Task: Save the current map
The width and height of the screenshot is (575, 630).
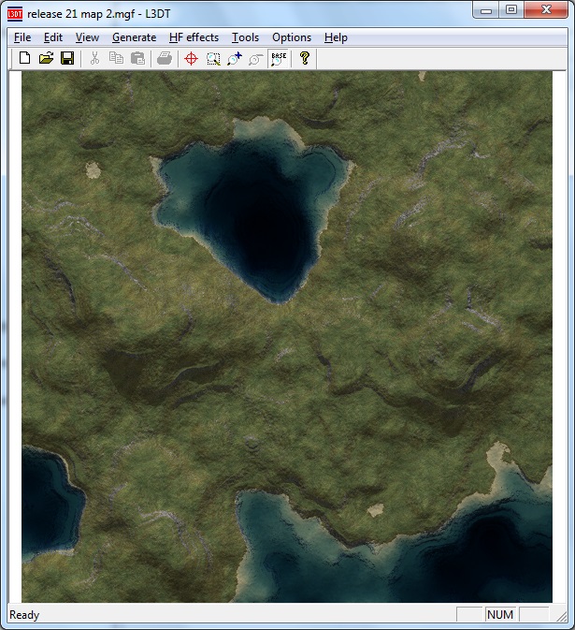Action: (x=67, y=59)
